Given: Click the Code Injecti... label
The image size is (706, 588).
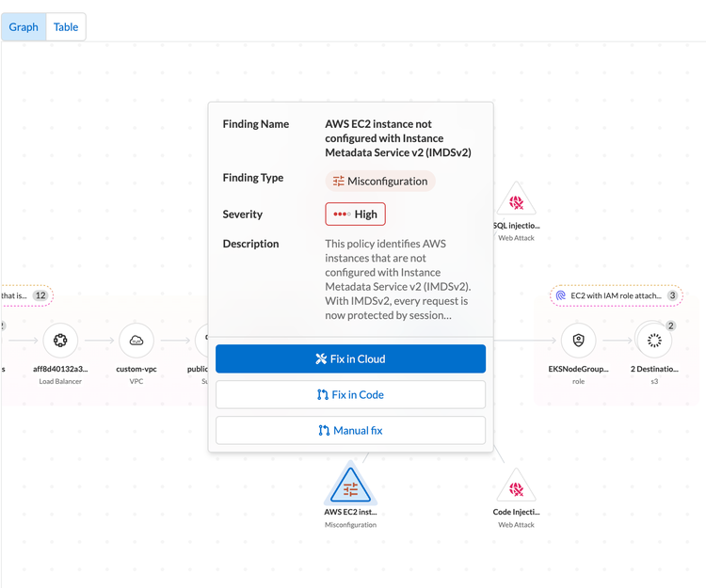Looking at the screenshot, I should pyautogui.click(x=516, y=512).
